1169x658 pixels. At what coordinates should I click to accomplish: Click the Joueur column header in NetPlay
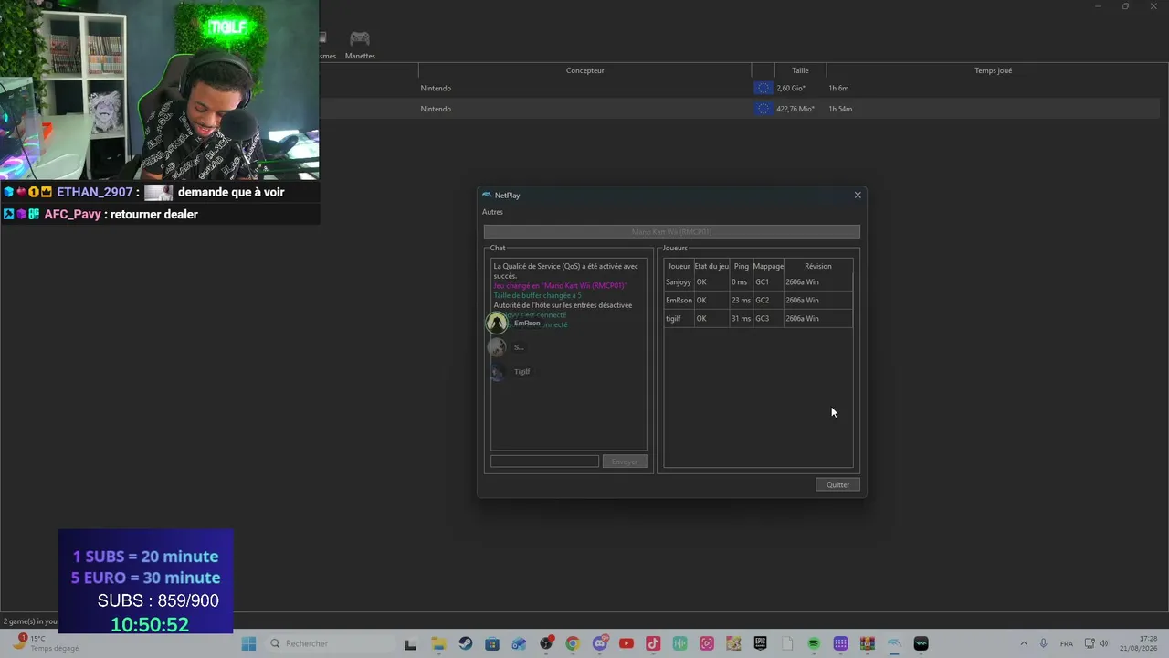[x=679, y=266]
